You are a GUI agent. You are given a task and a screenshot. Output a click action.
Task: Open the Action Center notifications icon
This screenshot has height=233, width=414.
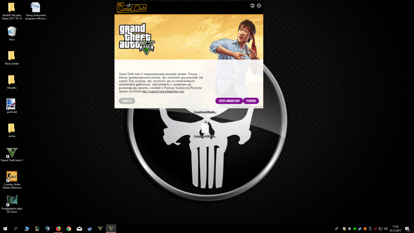[x=407, y=228]
